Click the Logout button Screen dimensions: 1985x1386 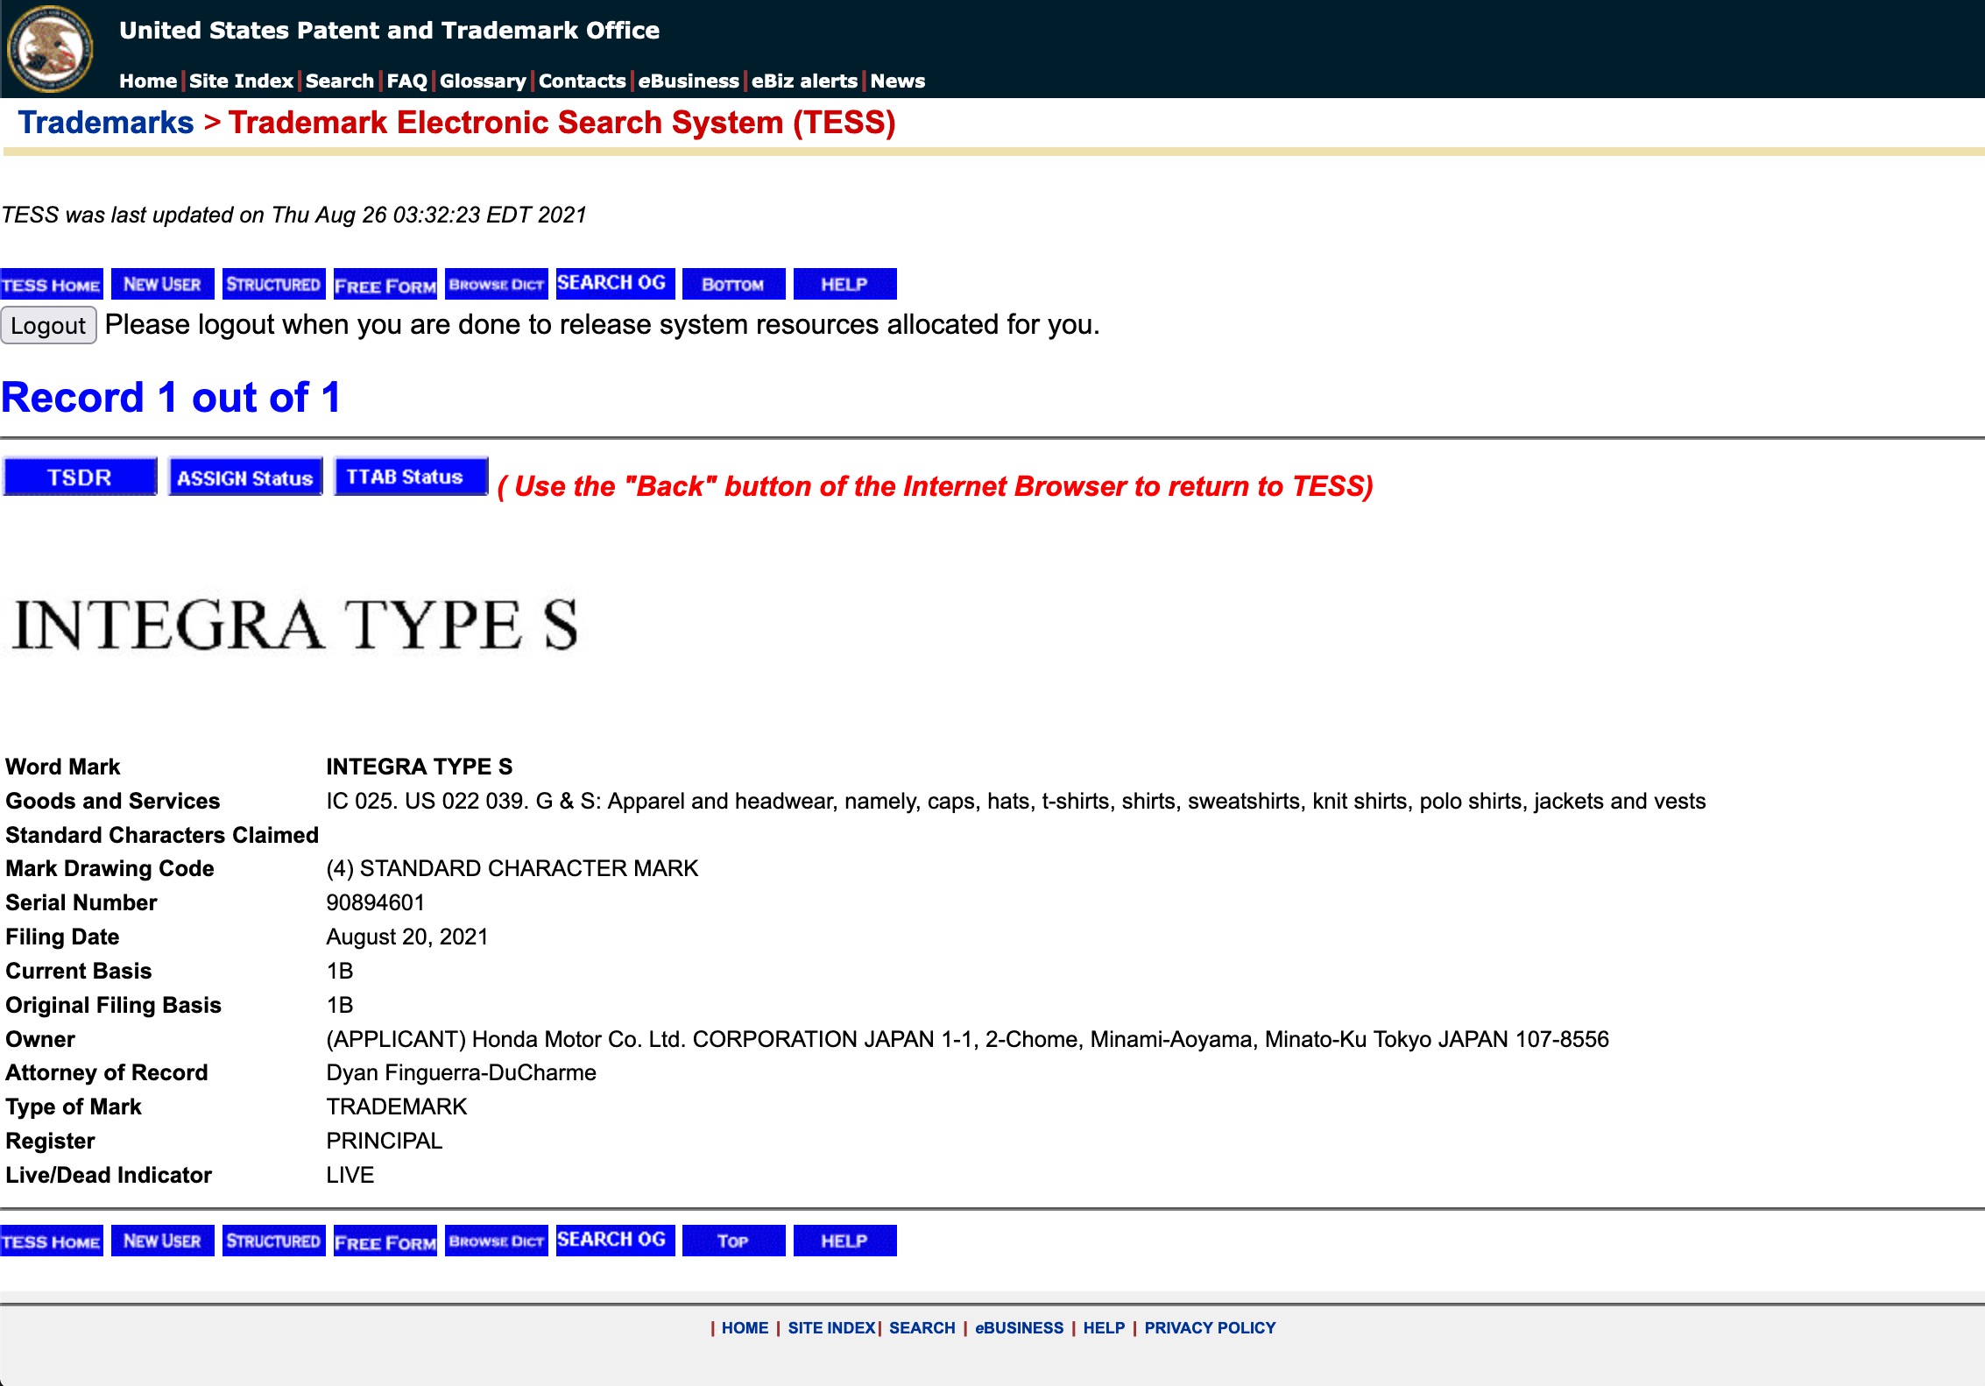pyautogui.click(x=48, y=326)
